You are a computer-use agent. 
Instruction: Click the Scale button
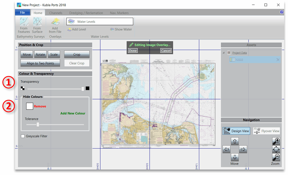pos(54,54)
